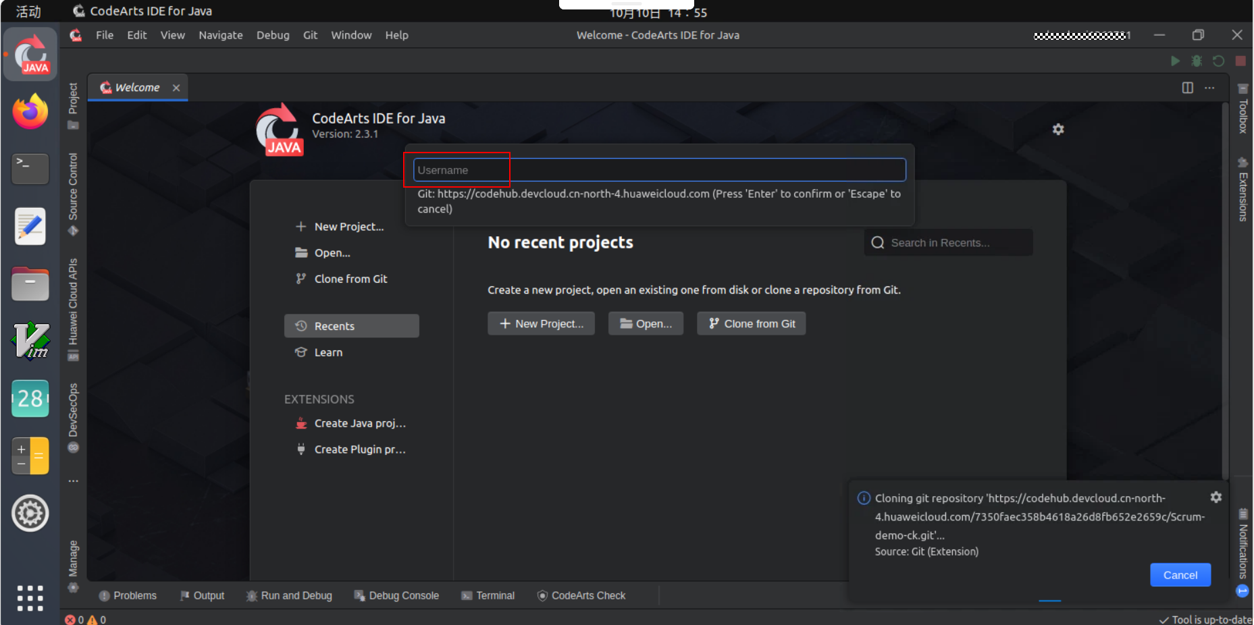Launch Firefox from the dock
1254x625 pixels.
click(x=30, y=111)
